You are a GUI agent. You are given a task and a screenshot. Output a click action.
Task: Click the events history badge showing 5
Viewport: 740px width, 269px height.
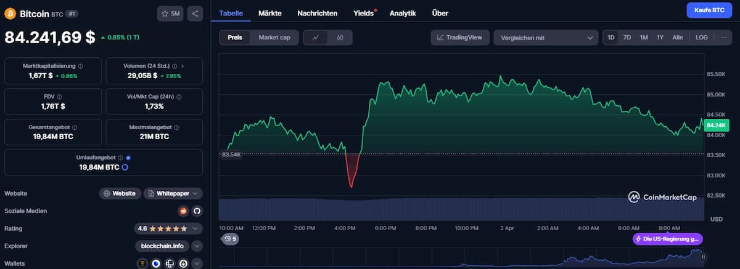(230, 239)
